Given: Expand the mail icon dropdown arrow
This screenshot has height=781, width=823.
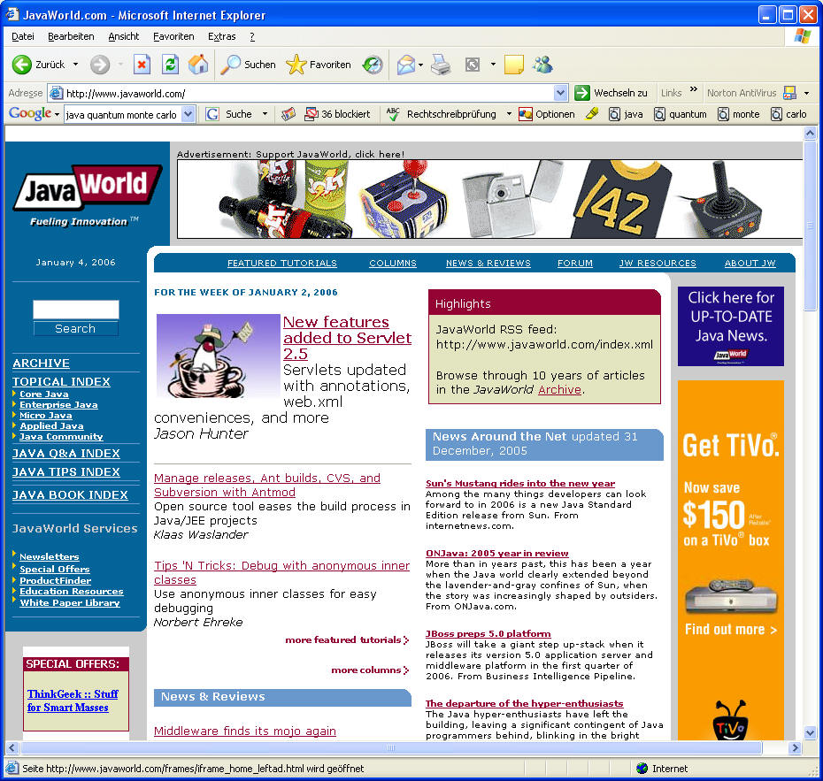Looking at the screenshot, I should pyautogui.click(x=420, y=65).
